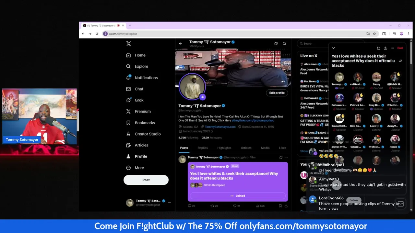Screen dimensions: 415x233
Task: Switch to the profile Articles tab
Action: click(x=246, y=148)
